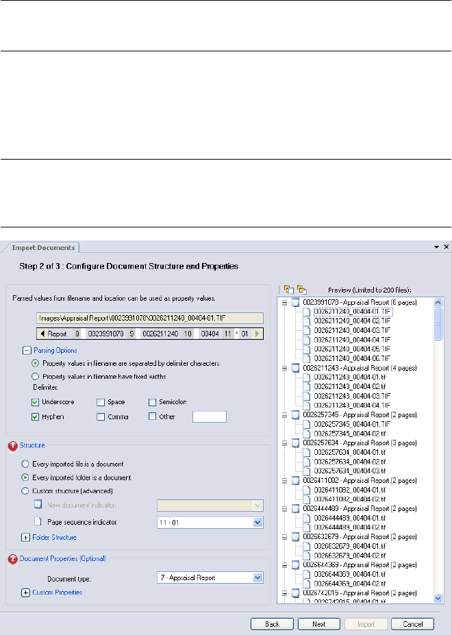This screenshot has height=635, width=452.
Task: Click the Next button
Action: coord(318,624)
